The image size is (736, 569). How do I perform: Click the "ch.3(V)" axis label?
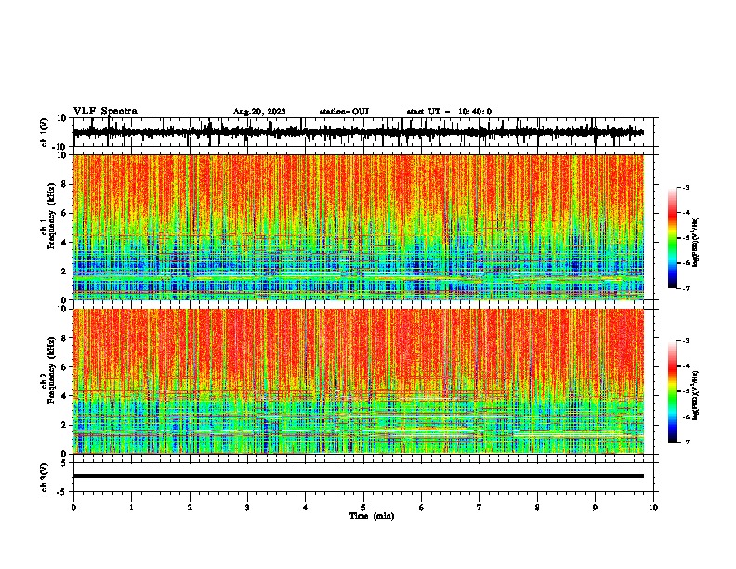point(45,477)
